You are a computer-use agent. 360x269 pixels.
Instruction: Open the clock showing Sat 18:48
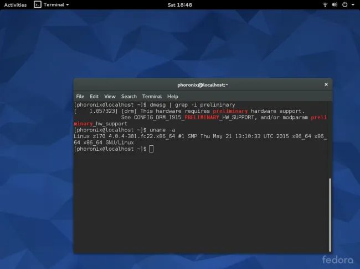(x=179, y=4)
